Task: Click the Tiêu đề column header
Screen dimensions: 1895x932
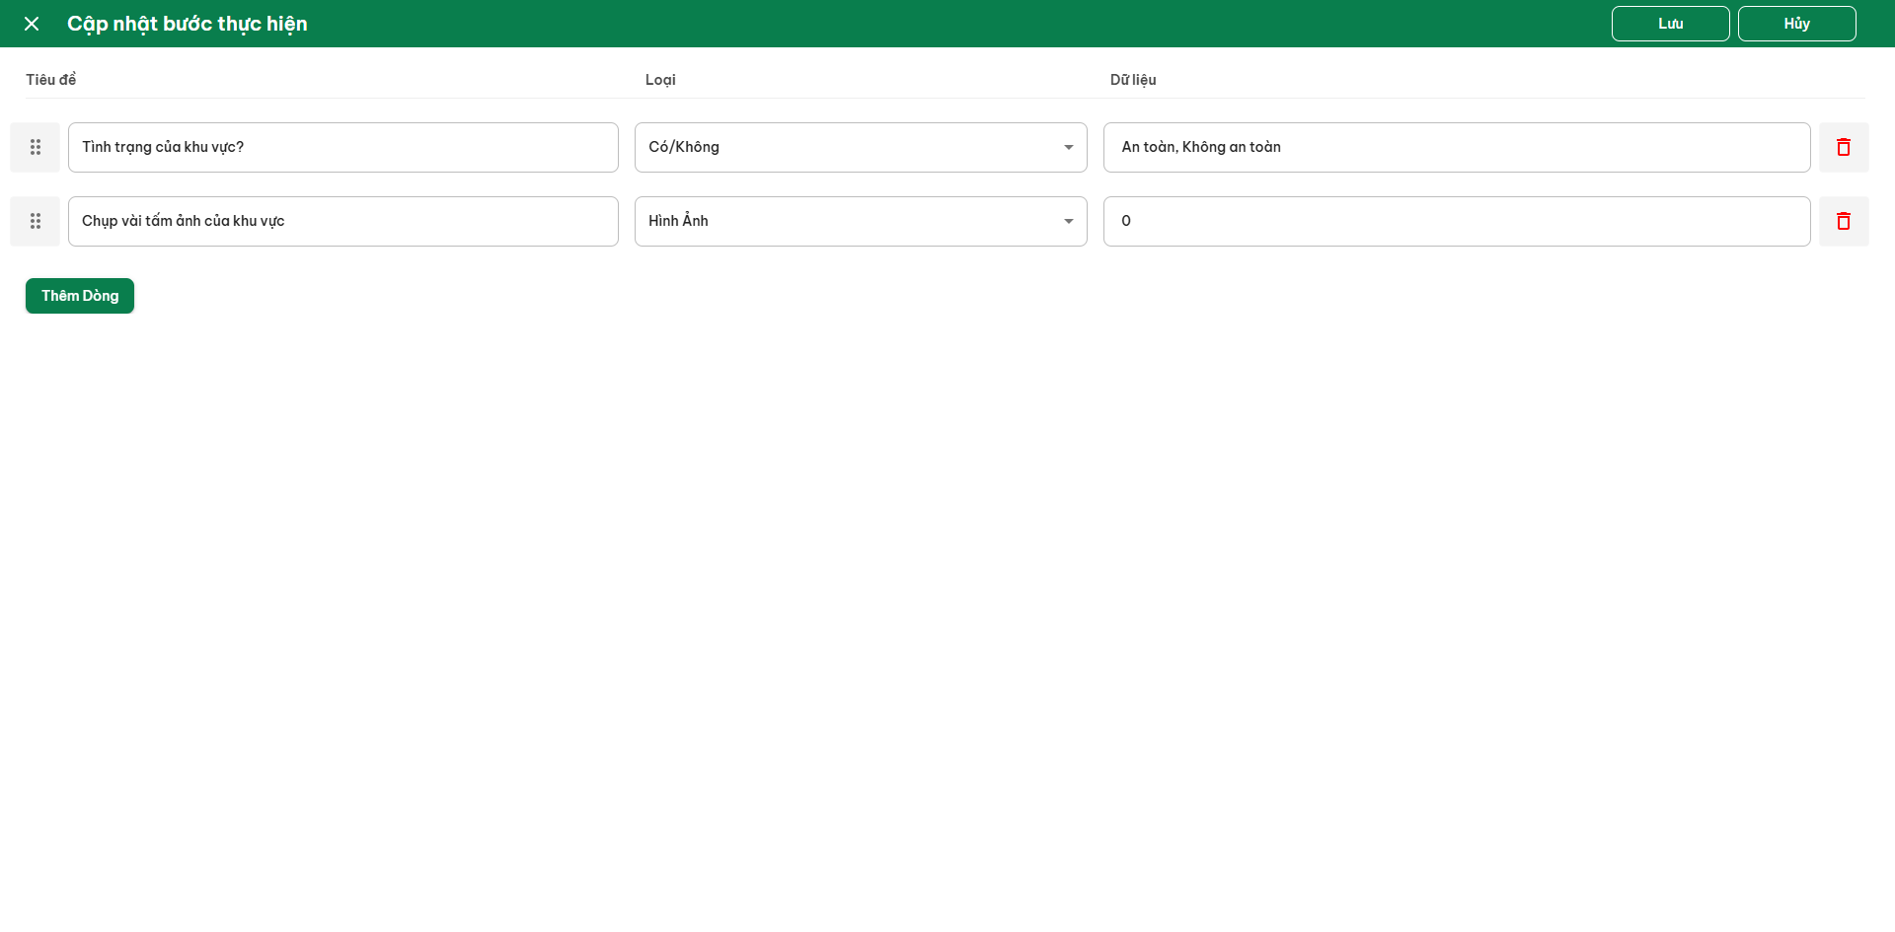Action: coord(51,80)
